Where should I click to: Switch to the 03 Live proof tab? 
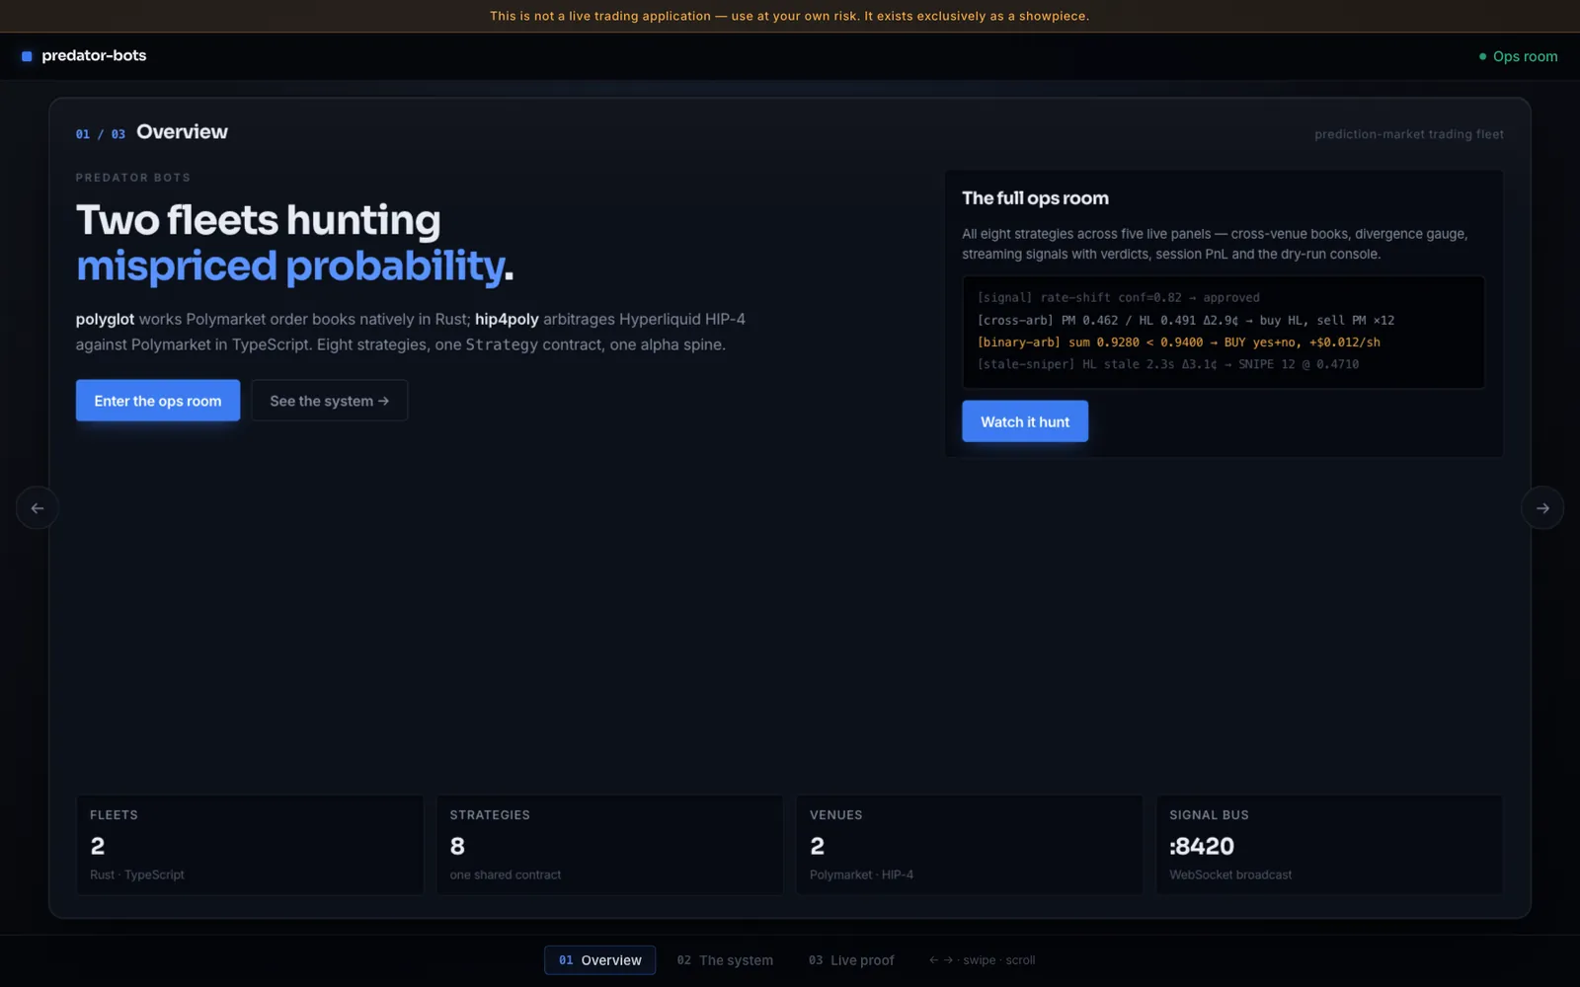point(851,960)
